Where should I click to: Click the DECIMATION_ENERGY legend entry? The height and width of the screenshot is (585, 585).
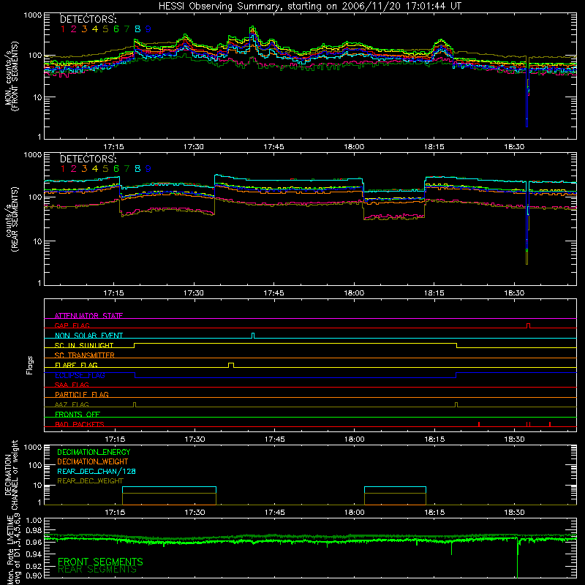click(x=94, y=452)
